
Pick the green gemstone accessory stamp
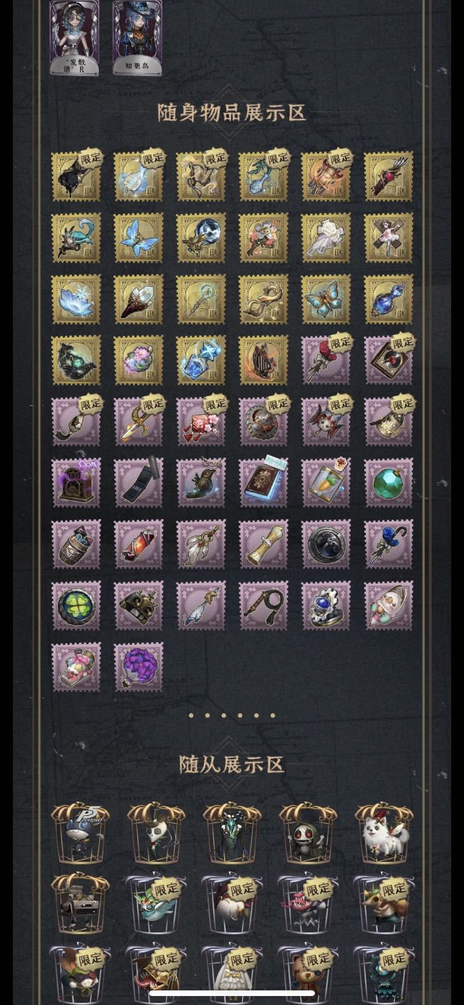pos(388,483)
